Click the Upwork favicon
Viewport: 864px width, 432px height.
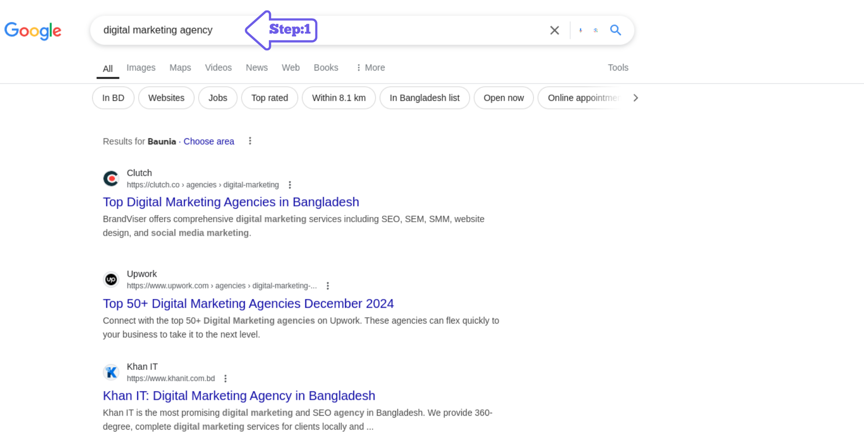point(111,279)
